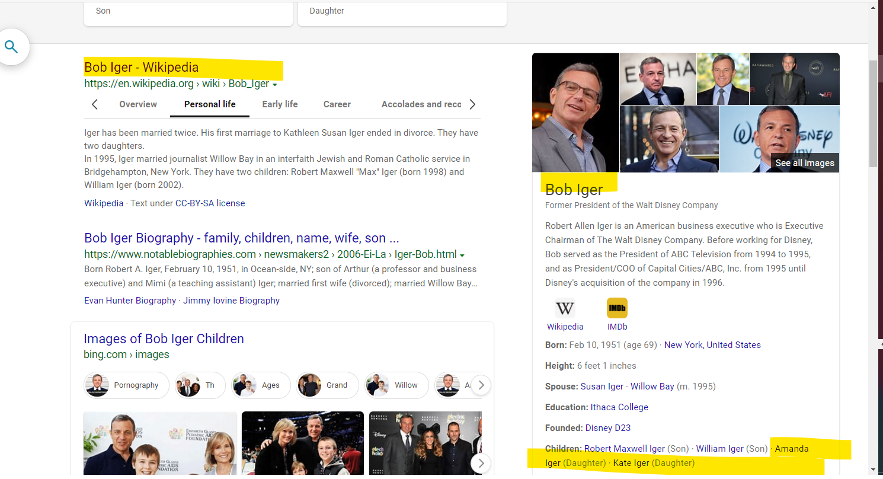Open Robert Maxwell Iger link

click(625, 449)
